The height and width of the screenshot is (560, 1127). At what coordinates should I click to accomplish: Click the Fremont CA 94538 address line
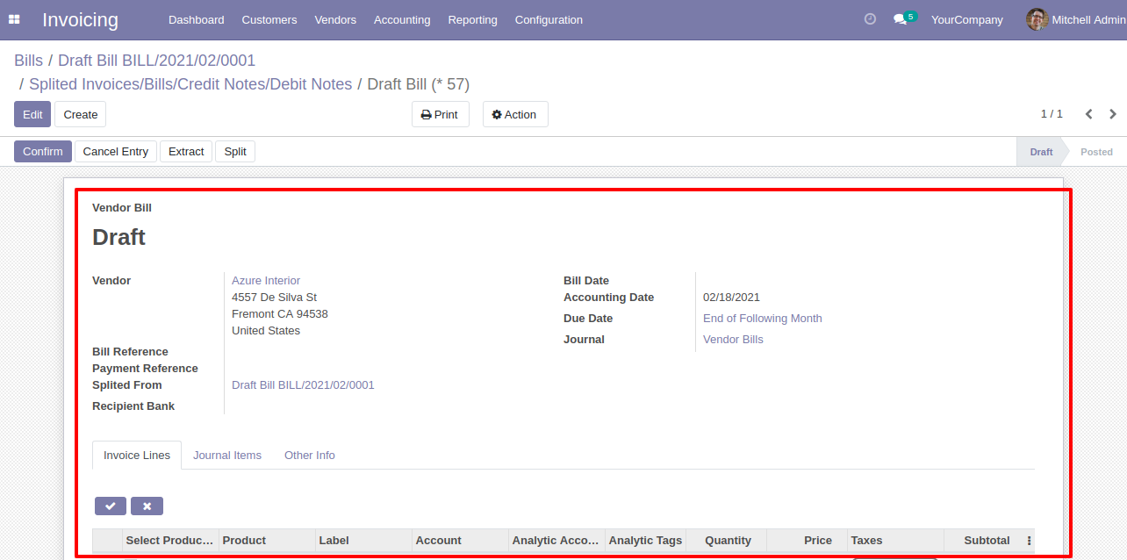280,314
